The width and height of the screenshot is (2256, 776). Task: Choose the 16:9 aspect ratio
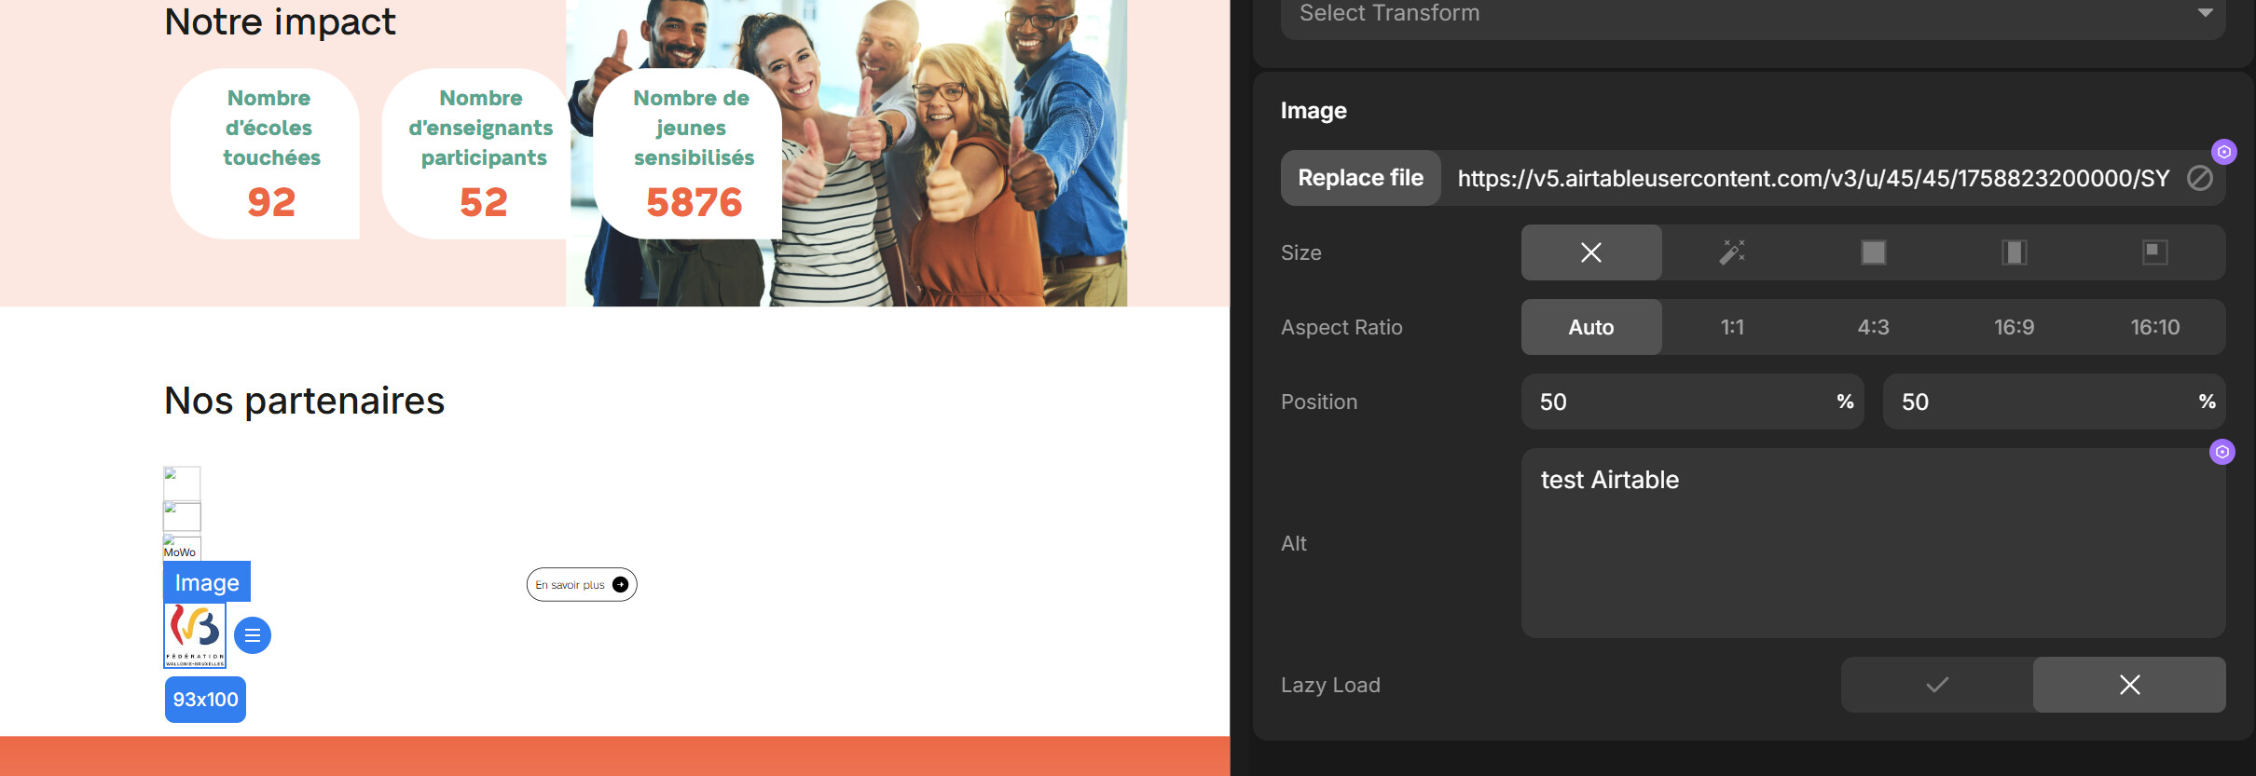[2014, 327]
